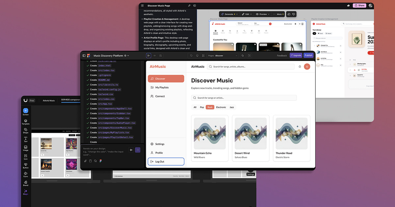
Task: Toggle the Pop genre filter
Action: 201,107
